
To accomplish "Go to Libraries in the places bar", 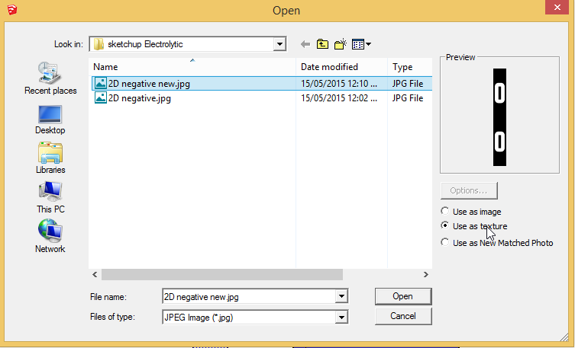I will pyautogui.click(x=50, y=158).
